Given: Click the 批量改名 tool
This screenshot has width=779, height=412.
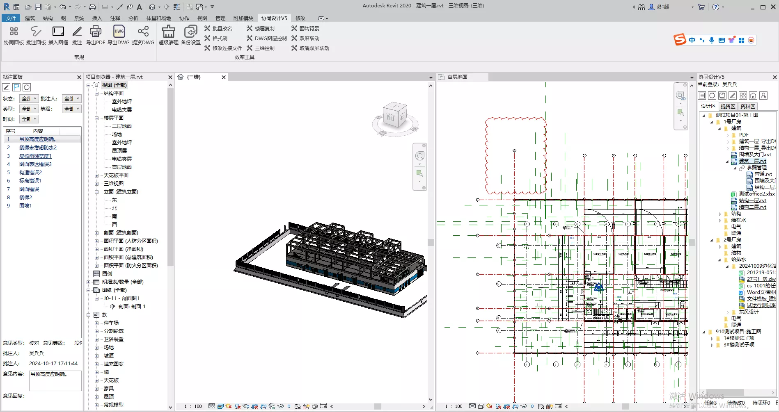Looking at the screenshot, I should click(218, 28).
